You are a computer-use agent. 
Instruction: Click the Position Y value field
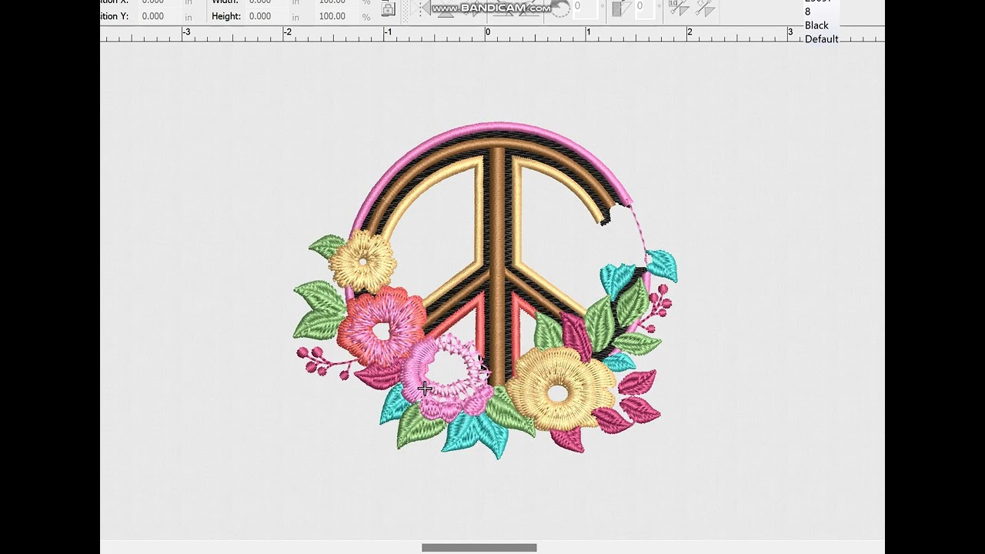click(x=159, y=16)
